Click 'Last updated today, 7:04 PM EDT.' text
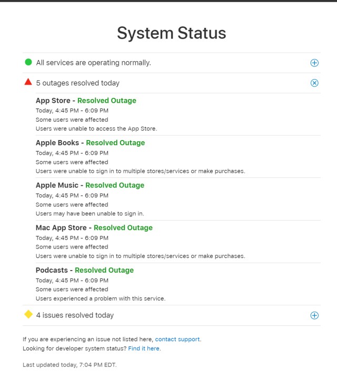This screenshot has width=337, height=378. point(70,365)
